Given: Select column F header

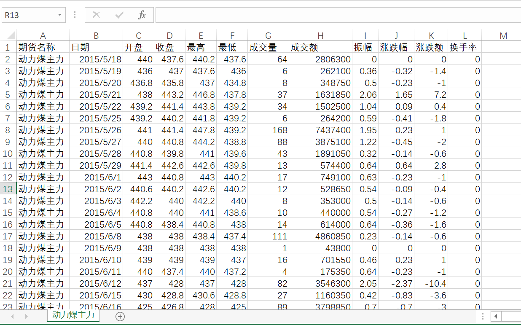Looking at the screenshot, I should [232, 36].
